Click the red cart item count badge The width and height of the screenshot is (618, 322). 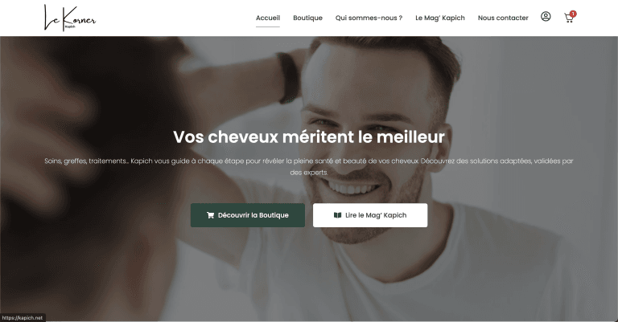pyautogui.click(x=573, y=14)
